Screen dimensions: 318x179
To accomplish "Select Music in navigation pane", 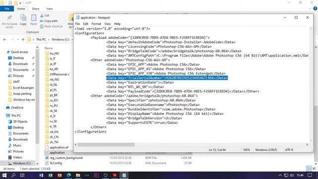I will pyautogui.click(x=17, y=145).
